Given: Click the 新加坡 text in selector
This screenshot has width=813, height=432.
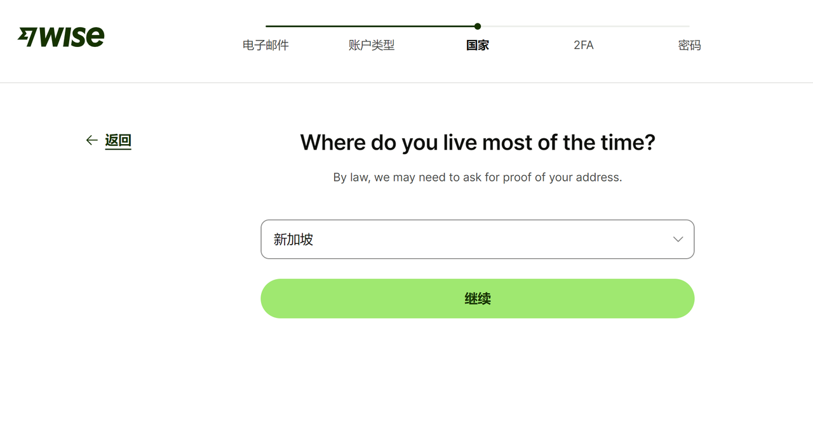Looking at the screenshot, I should [x=293, y=239].
